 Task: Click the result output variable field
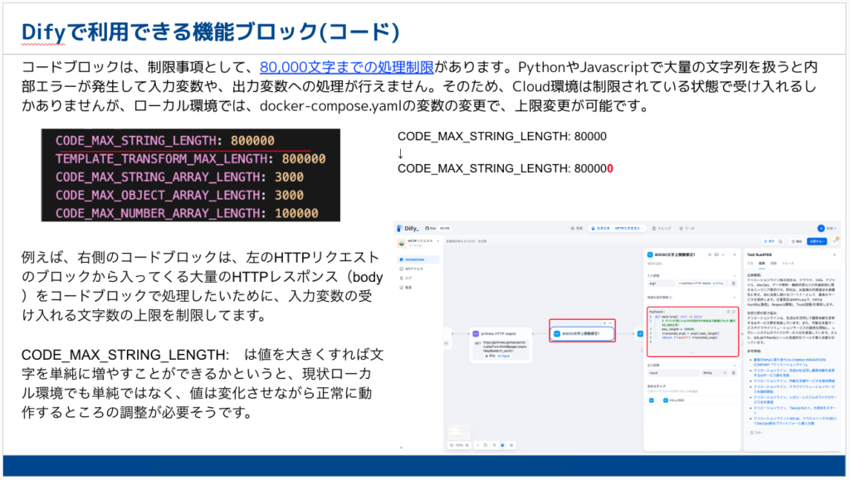tap(672, 373)
